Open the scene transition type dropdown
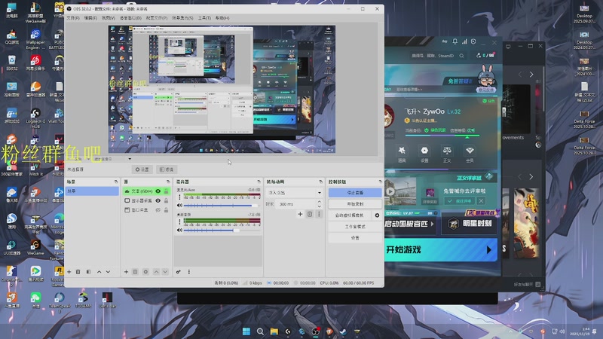 pyautogui.click(x=295, y=192)
